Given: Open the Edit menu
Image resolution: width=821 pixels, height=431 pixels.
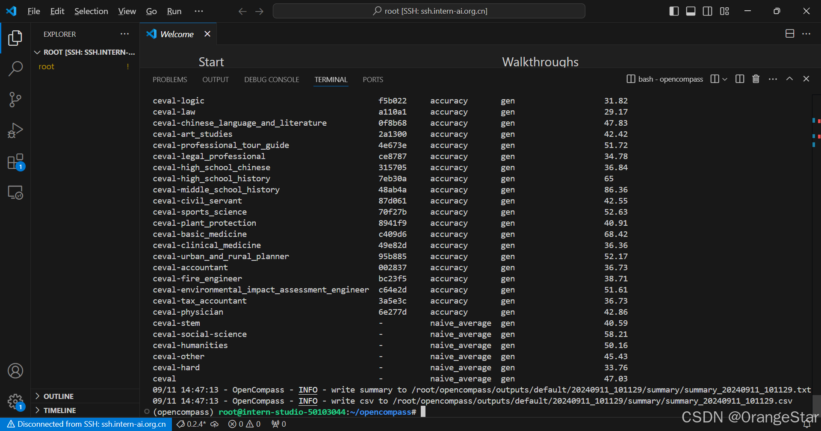Looking at the screenshot, I should click(x=57, y=11).
